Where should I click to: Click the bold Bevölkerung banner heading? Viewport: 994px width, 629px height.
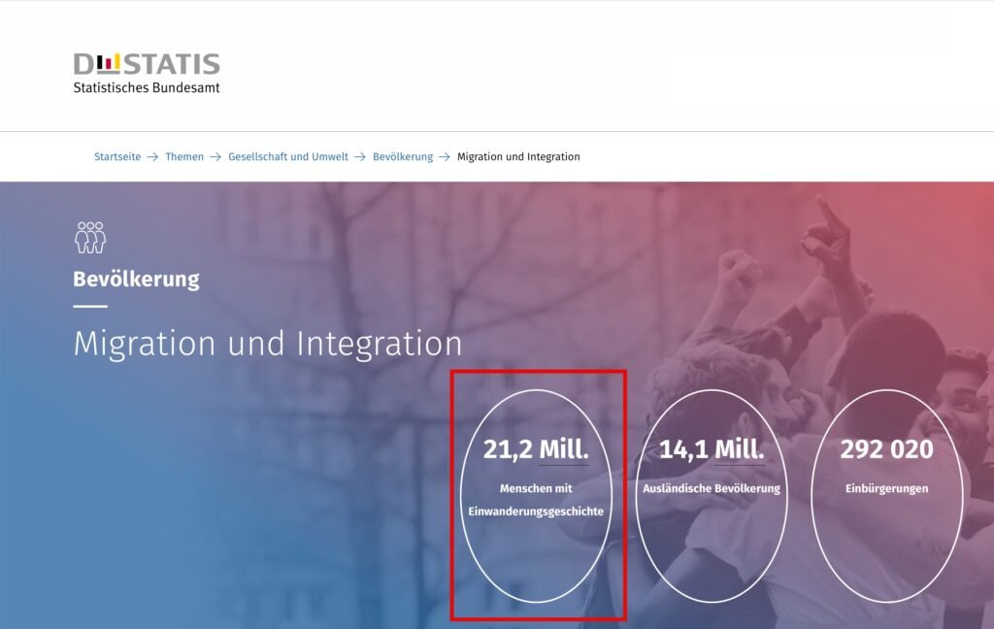coord(136,280)
